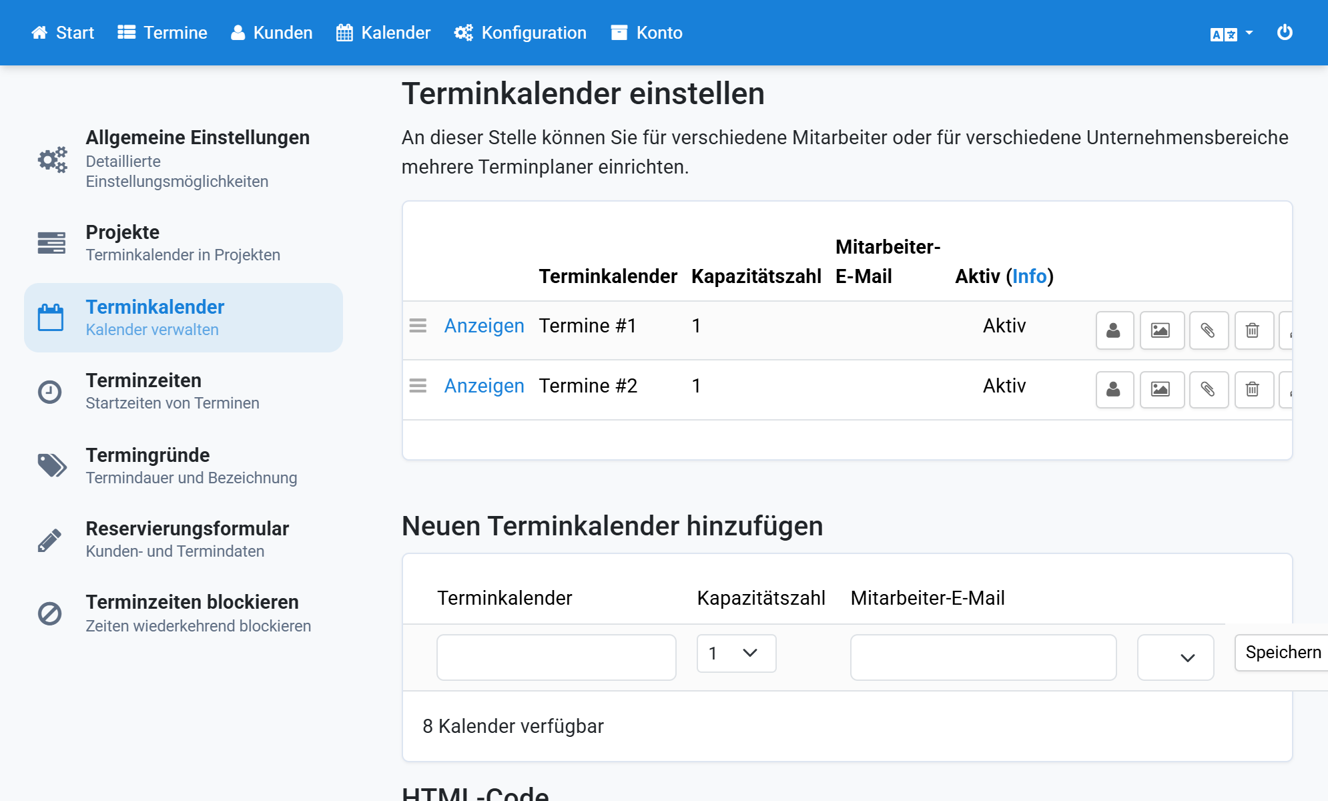The width and height of the screenshot is (1328, 801).
Task: Click the user icon button for Termine #2
Action: (x=1114, y=389)
